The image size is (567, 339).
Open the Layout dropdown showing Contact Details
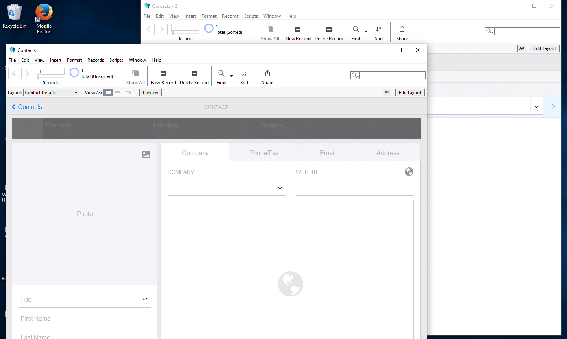pos(51,92)
